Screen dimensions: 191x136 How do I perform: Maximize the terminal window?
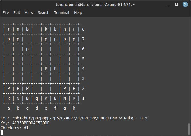(x=176, y=5)
